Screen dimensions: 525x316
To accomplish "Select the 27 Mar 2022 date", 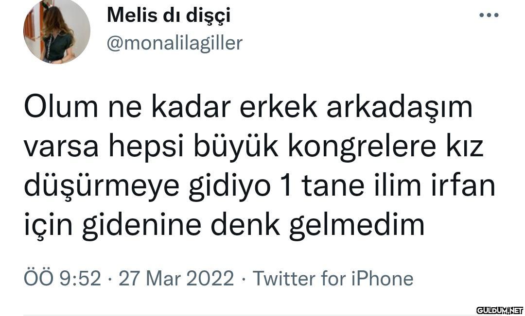I will pyautogui.click(x=176, y=279).
